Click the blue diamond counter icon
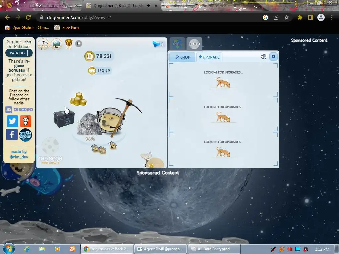Image resolution: width=339 pixels, height=254 pixels. 156,44
